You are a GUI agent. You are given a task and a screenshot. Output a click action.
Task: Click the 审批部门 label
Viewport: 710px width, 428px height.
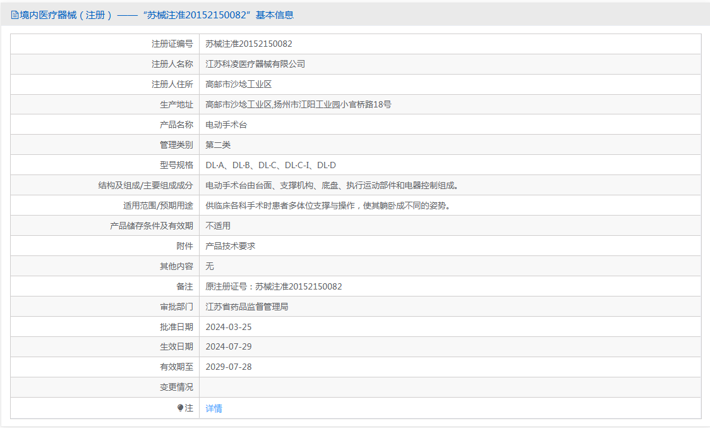tap(177, 307)
